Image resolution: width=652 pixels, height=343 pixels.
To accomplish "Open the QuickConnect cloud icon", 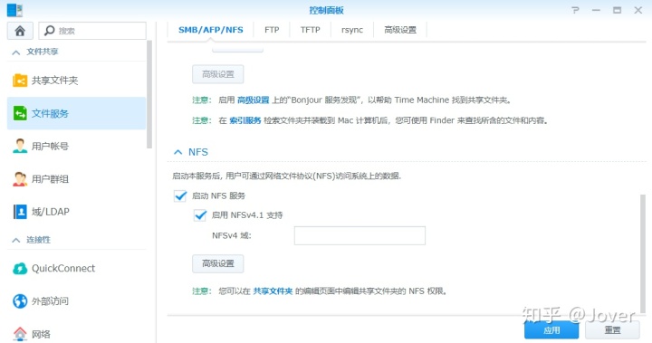I will pos(20,269).
